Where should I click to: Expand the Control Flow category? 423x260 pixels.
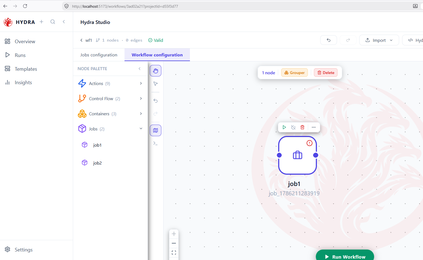(141, 98)
